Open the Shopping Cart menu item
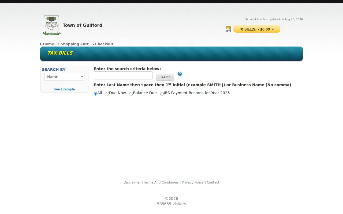This screenshot has height=214, width=343. point(74,44)
